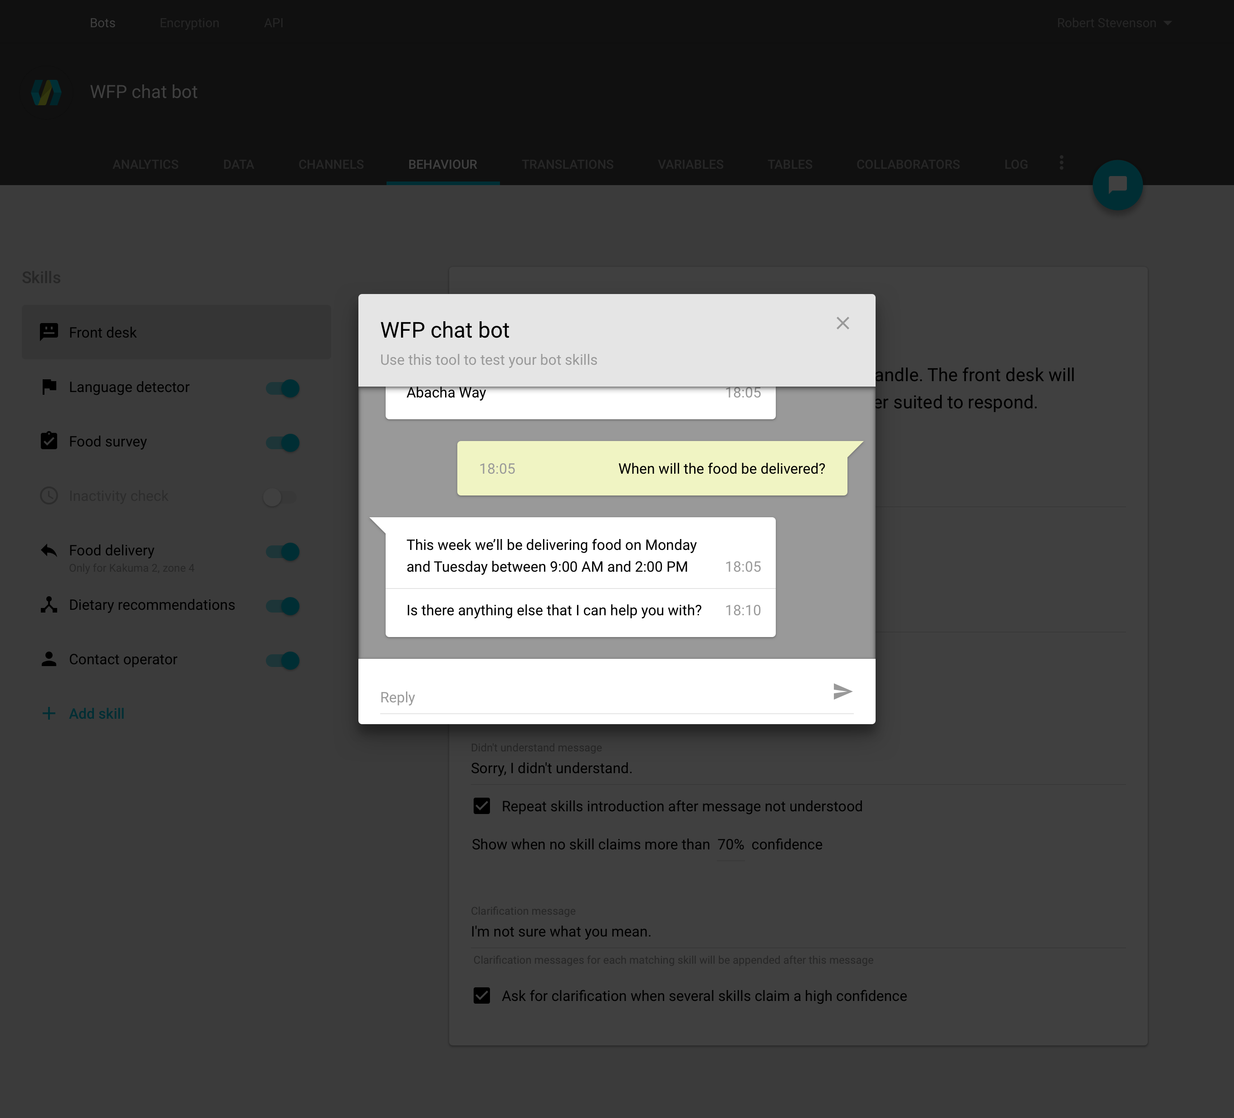Toggle the Dietary recommendations switch
Viewport: 1234px width, 1118px height.
282,606
